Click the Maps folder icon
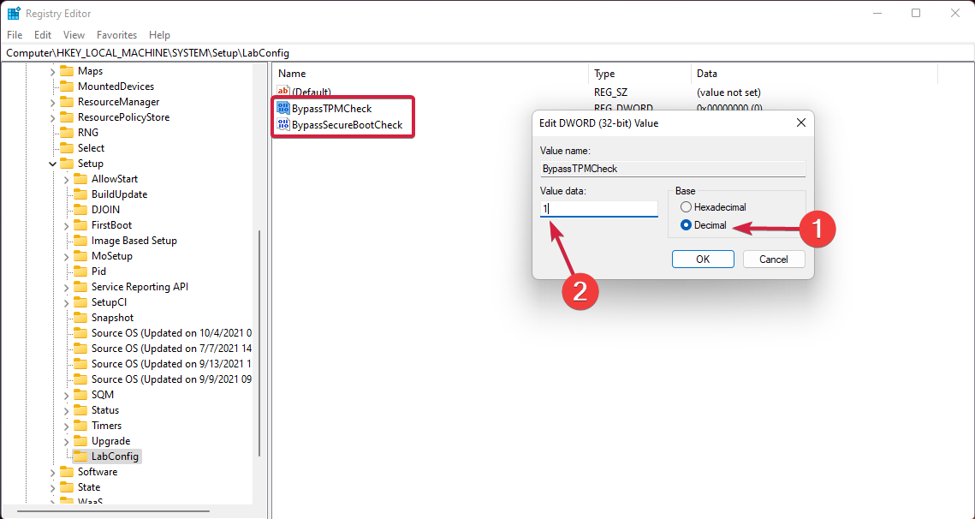Image resolution: width=975 pixels, height=519 pixels. 67,71
